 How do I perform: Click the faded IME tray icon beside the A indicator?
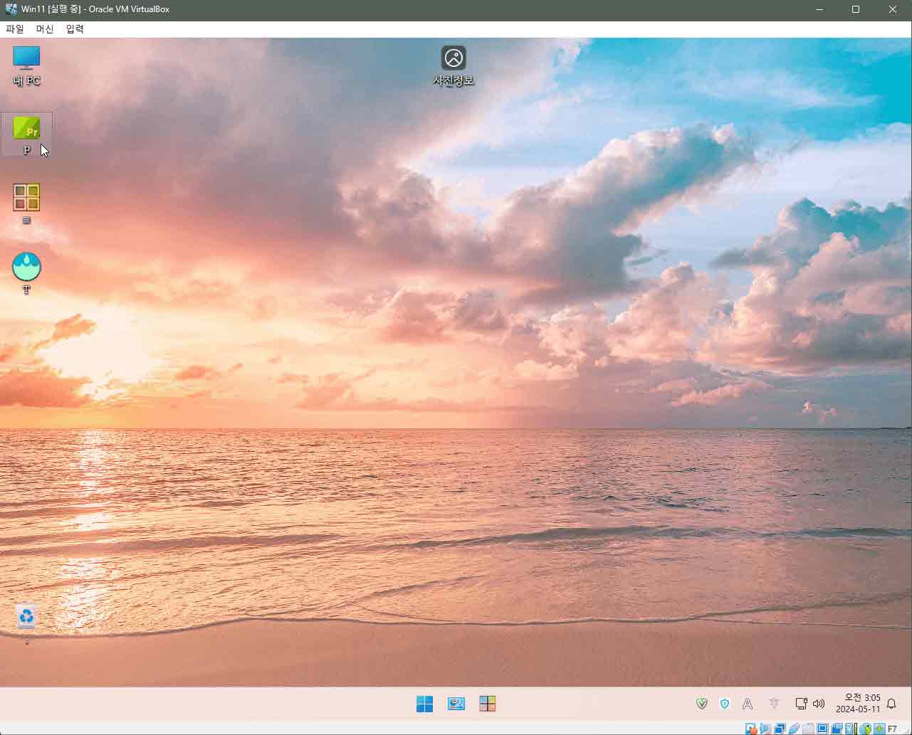coord(775,704)
